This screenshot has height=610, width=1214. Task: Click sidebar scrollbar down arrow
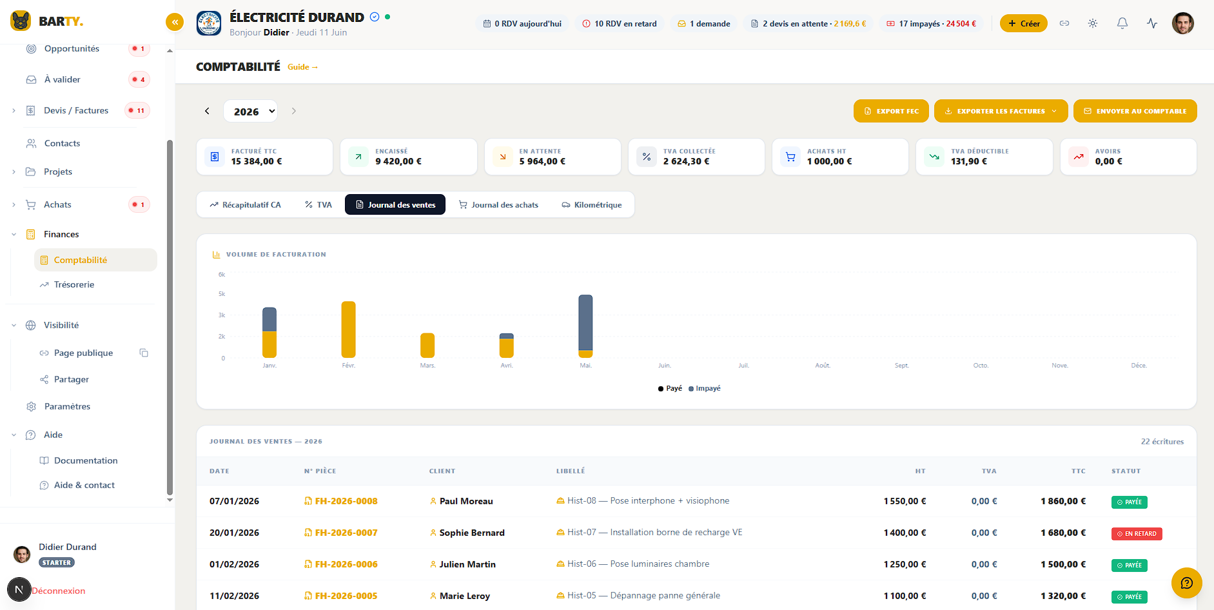pos(170,500)
